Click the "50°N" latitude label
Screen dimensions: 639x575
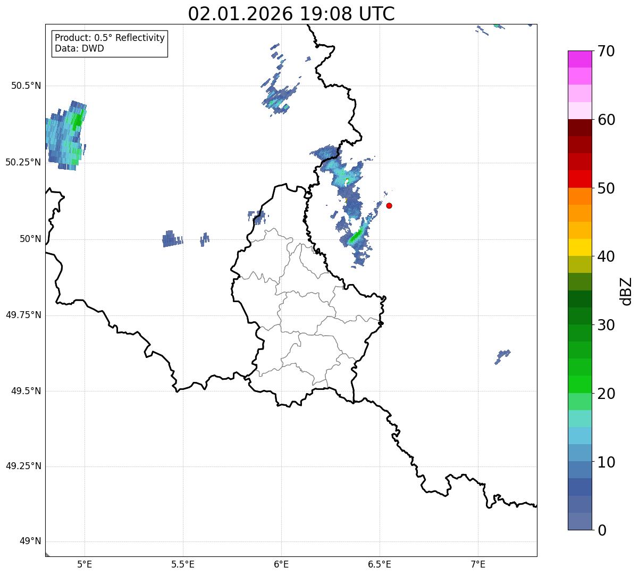(30, 239)
